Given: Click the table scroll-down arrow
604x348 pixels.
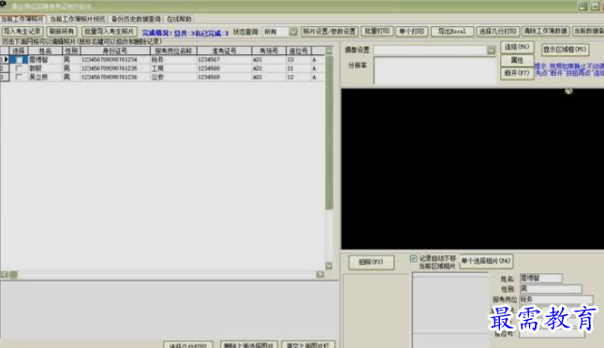Looking at the screenshot, I should (x=329, y=266).
